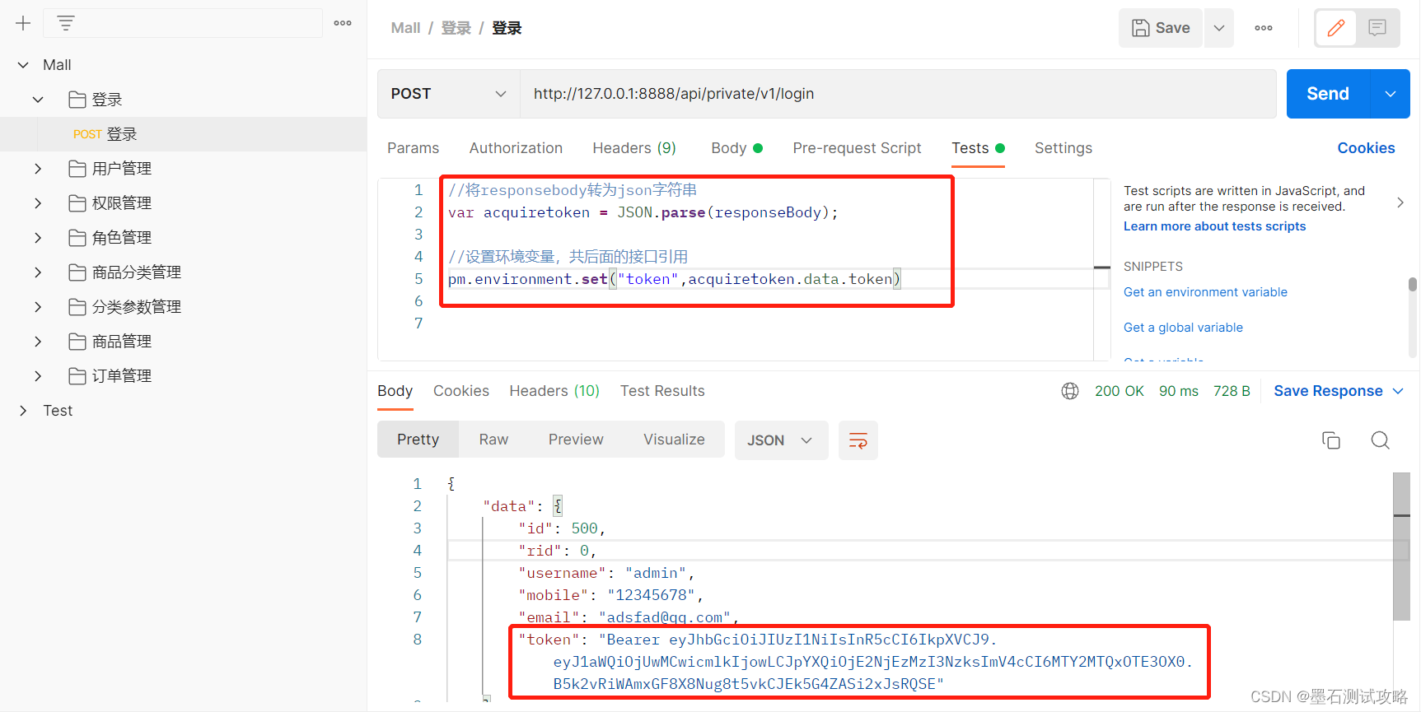1421x712 pixels.
Task: Open the JSON format dropdown
Action: [780, 440]
